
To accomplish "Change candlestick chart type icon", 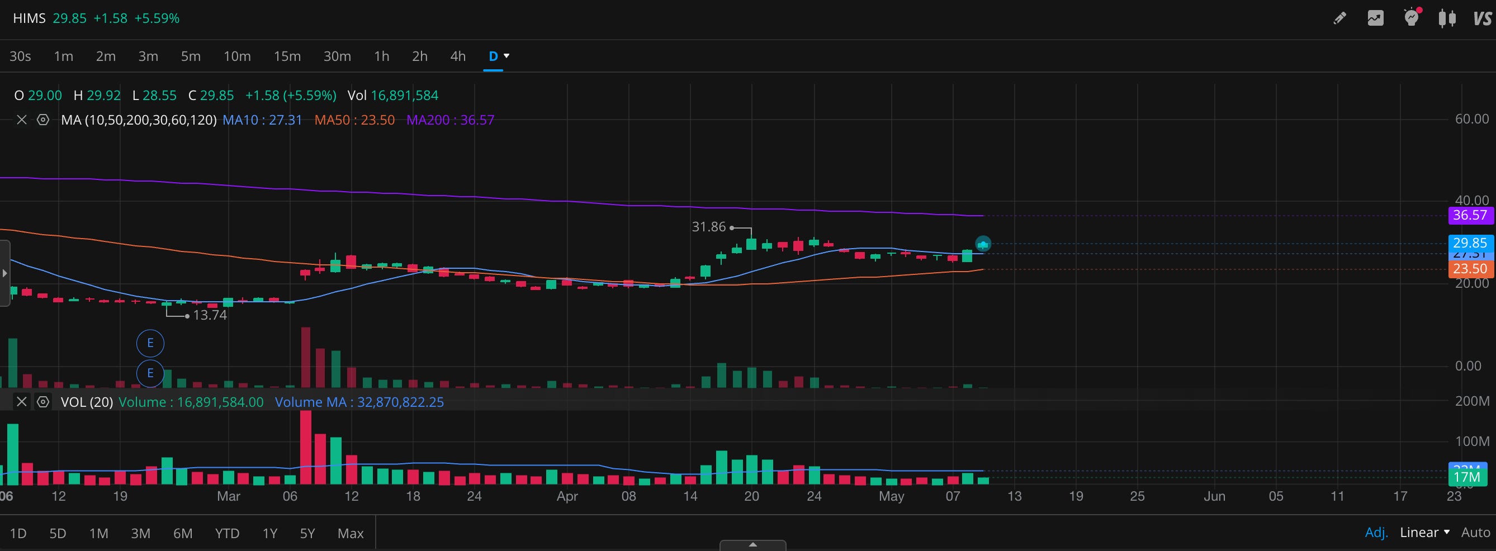I will tap(1447, 18).
